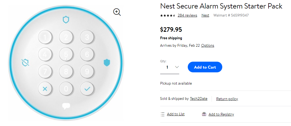View the Return policy link
The width and height of the screenshot is (291, 126).
point(227,99)
